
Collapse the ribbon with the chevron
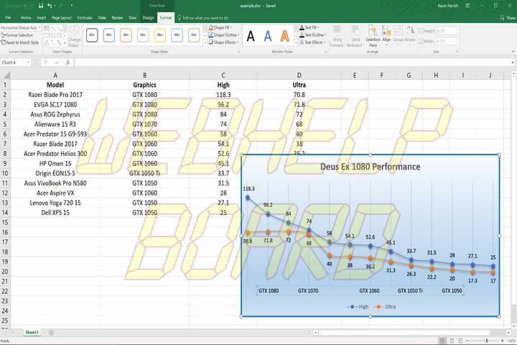[x=513, y=52]
